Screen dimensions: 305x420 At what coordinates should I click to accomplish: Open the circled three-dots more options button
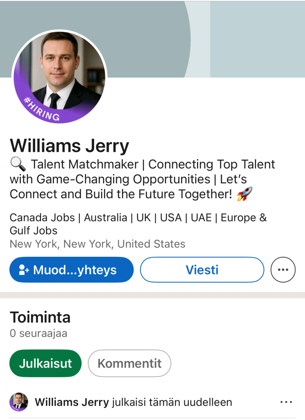click(283, 270)
